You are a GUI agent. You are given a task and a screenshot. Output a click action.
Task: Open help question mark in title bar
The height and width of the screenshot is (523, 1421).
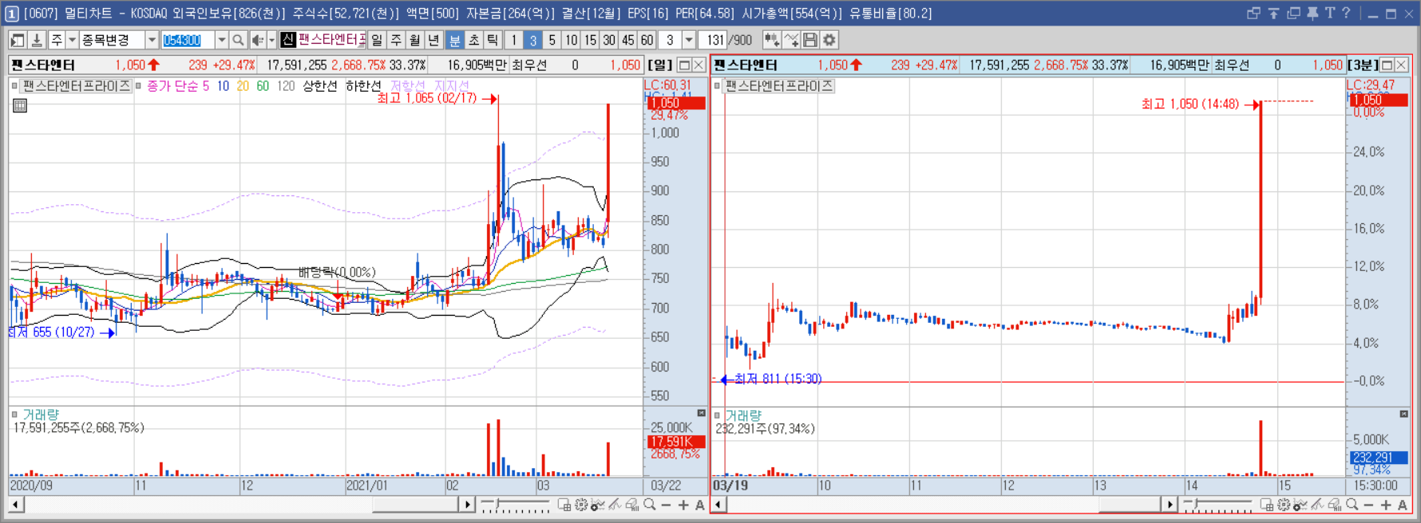coord(1346,14)
